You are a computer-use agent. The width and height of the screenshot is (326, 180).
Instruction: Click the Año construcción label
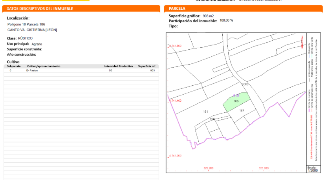click(22, 54)
